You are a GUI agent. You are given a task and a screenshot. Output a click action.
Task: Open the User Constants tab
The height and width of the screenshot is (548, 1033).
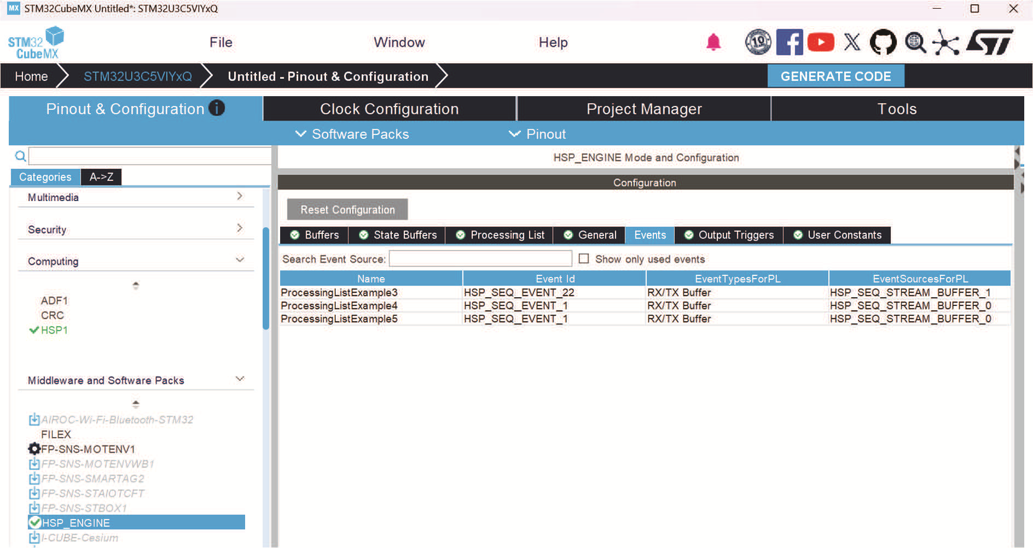coord(837,235)
